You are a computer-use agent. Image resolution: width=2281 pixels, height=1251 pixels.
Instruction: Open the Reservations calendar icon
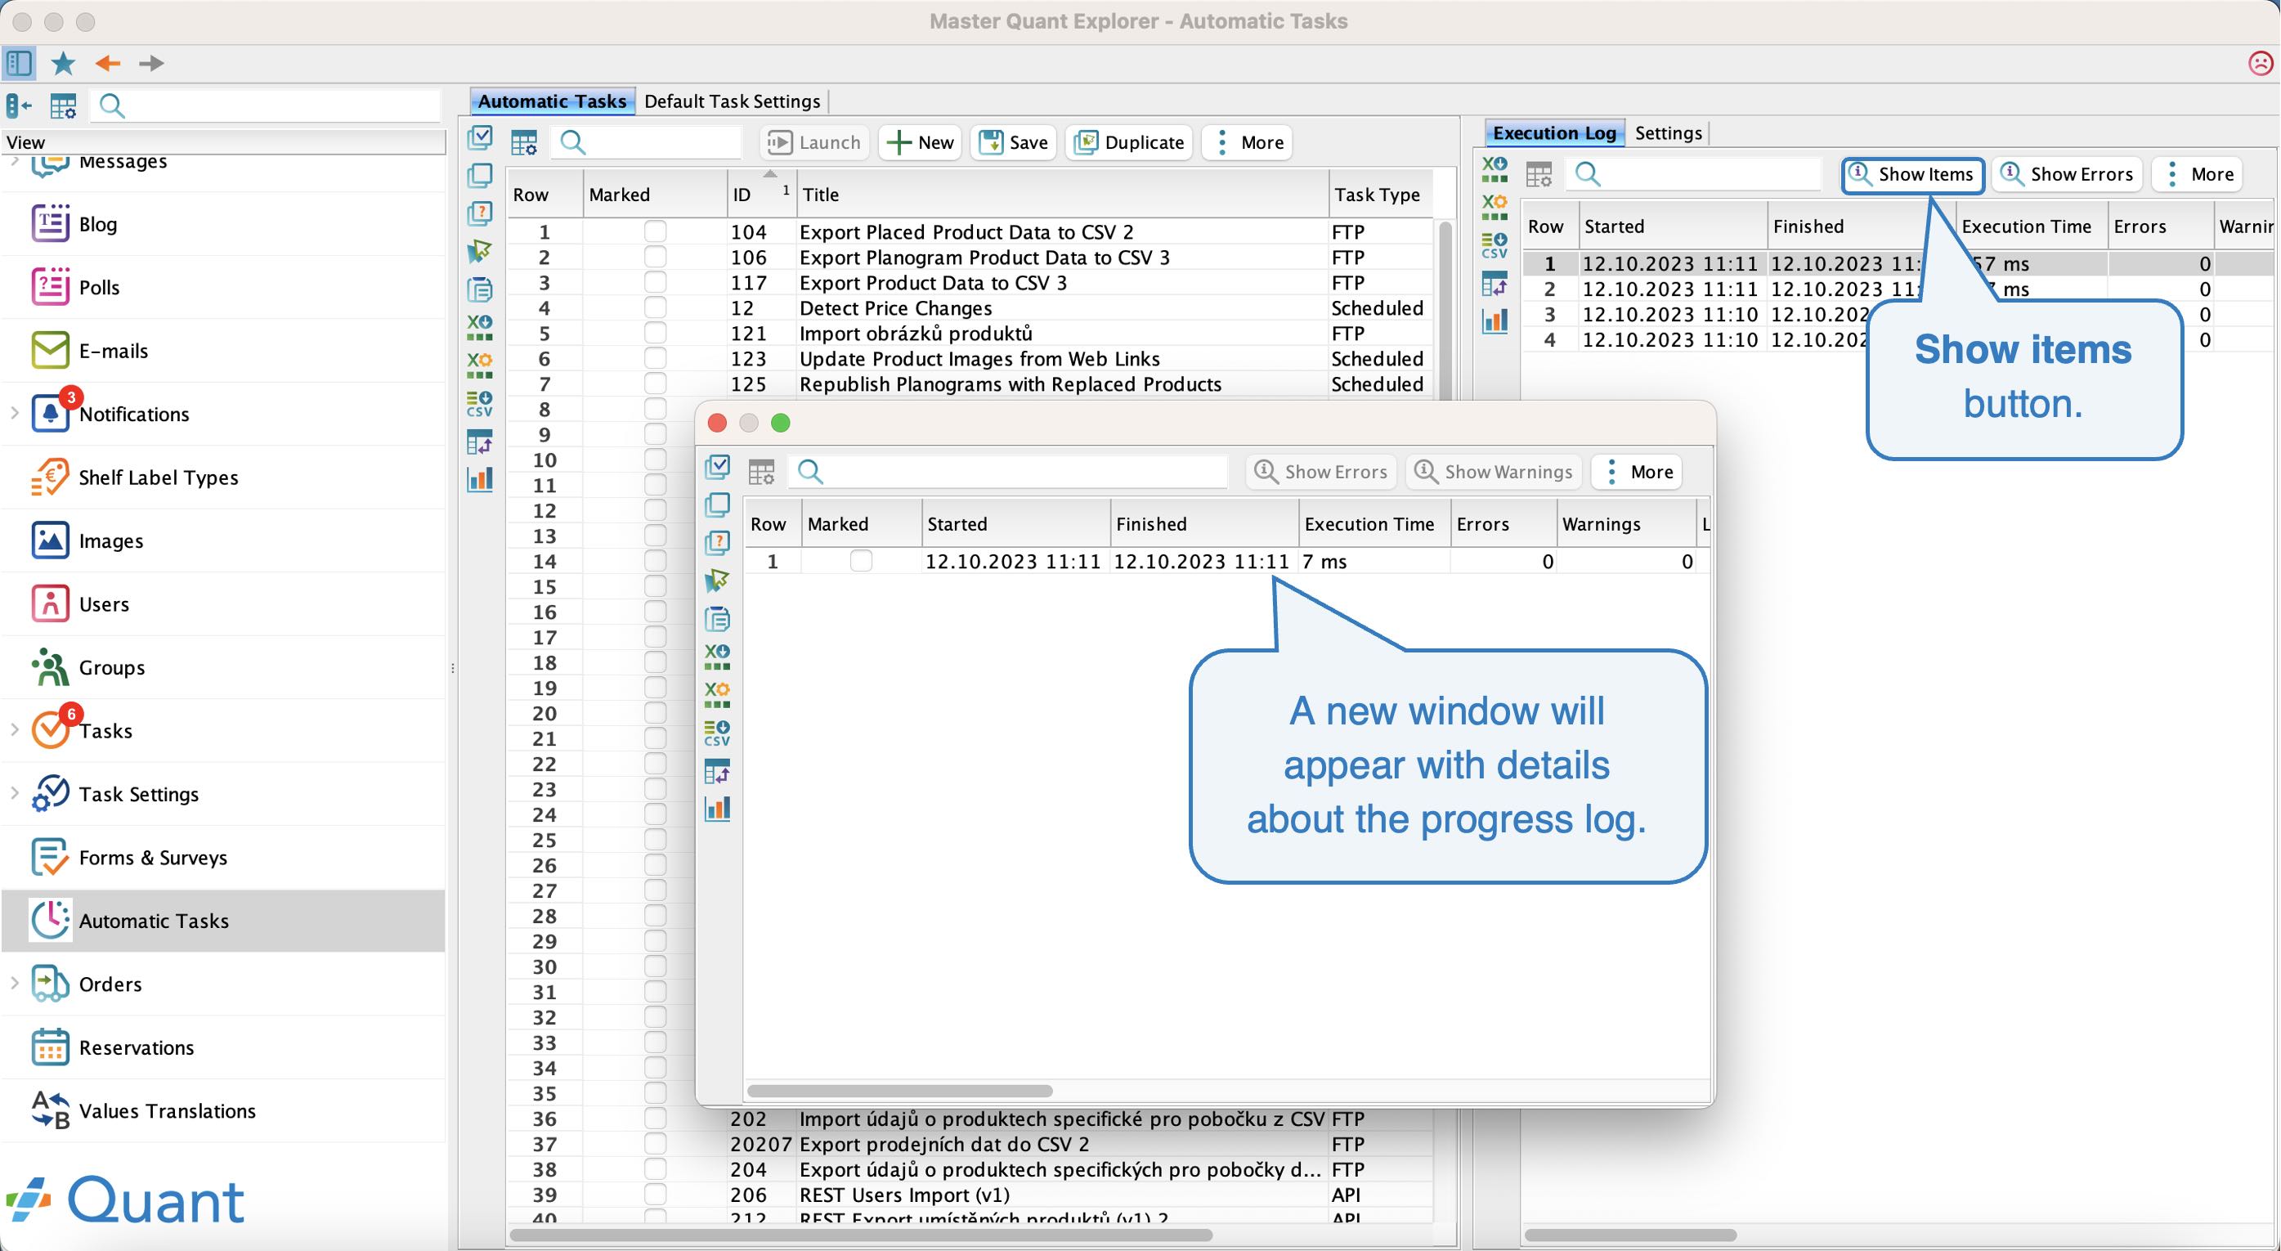pyautogui.click(x=51, y=1047)
